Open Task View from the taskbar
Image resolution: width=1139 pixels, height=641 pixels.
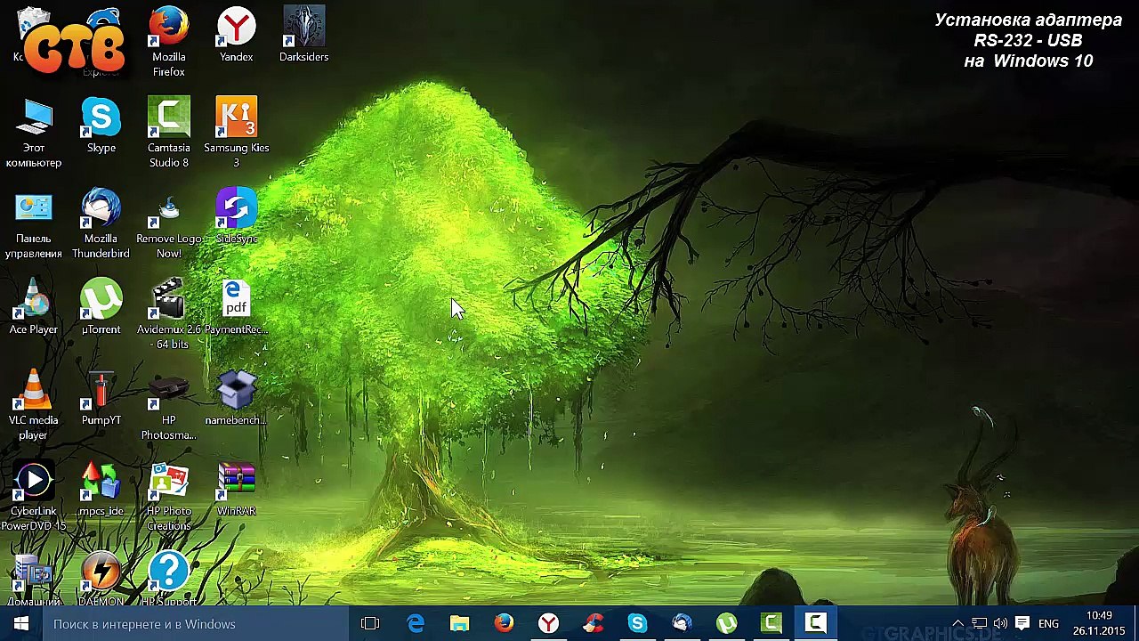click(370, 624)
